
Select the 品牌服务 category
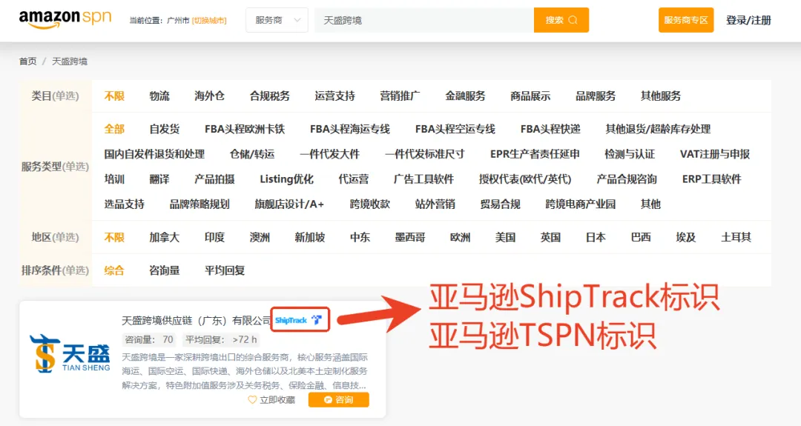point(596,96)
